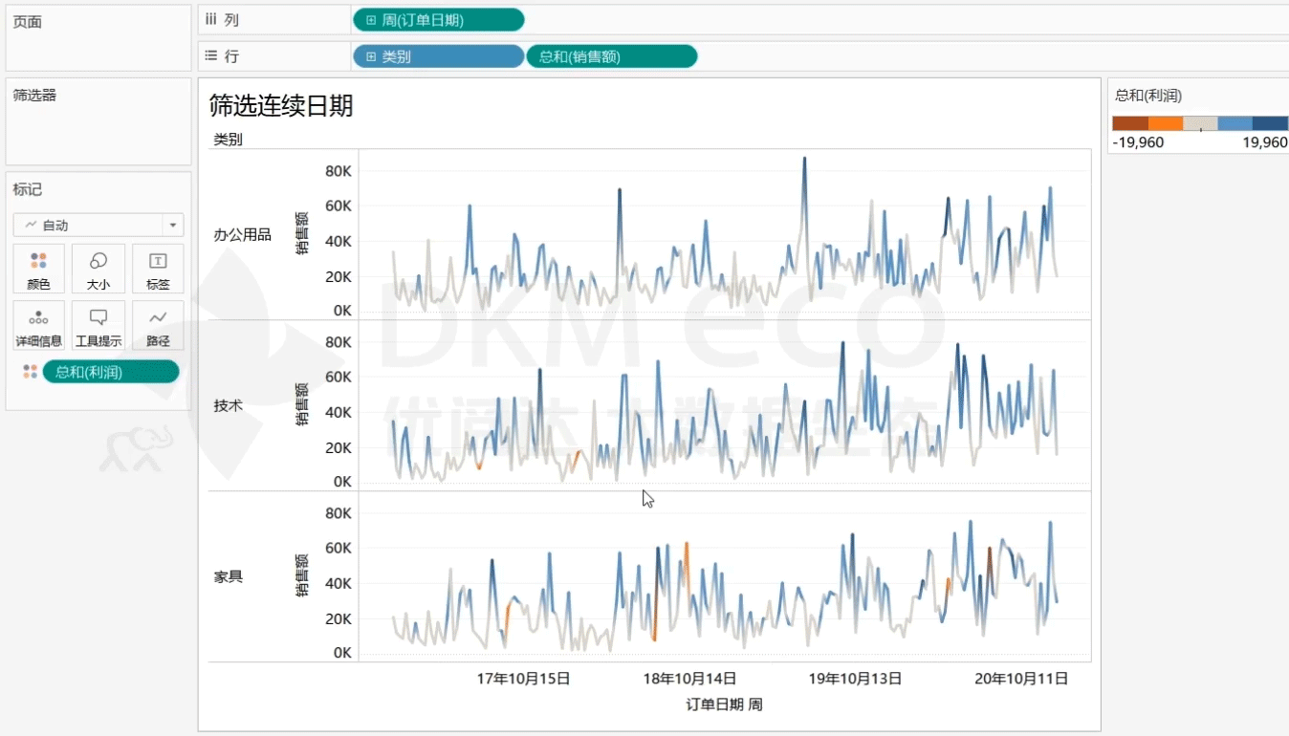Select the 总和(销售额) pill on rows shelf
This screenshot has height=736, width=1289.
point(611,56)
